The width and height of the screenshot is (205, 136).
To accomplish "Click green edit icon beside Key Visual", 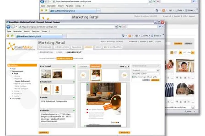I will [x=74, y=66].
